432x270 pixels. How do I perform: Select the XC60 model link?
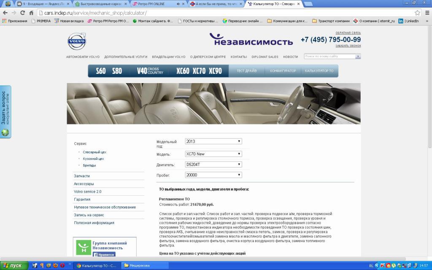click(183, 71)
